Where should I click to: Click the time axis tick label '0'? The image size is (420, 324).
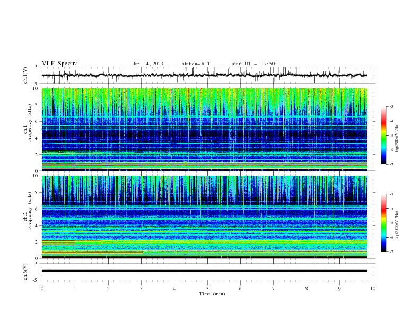pyautogui.click(x=42, y=289)
